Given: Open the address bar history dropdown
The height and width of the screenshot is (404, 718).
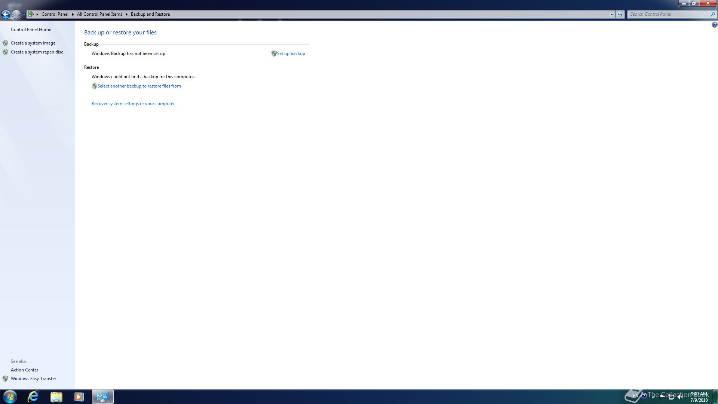Looking at the screenshot, I should point(611,14).
